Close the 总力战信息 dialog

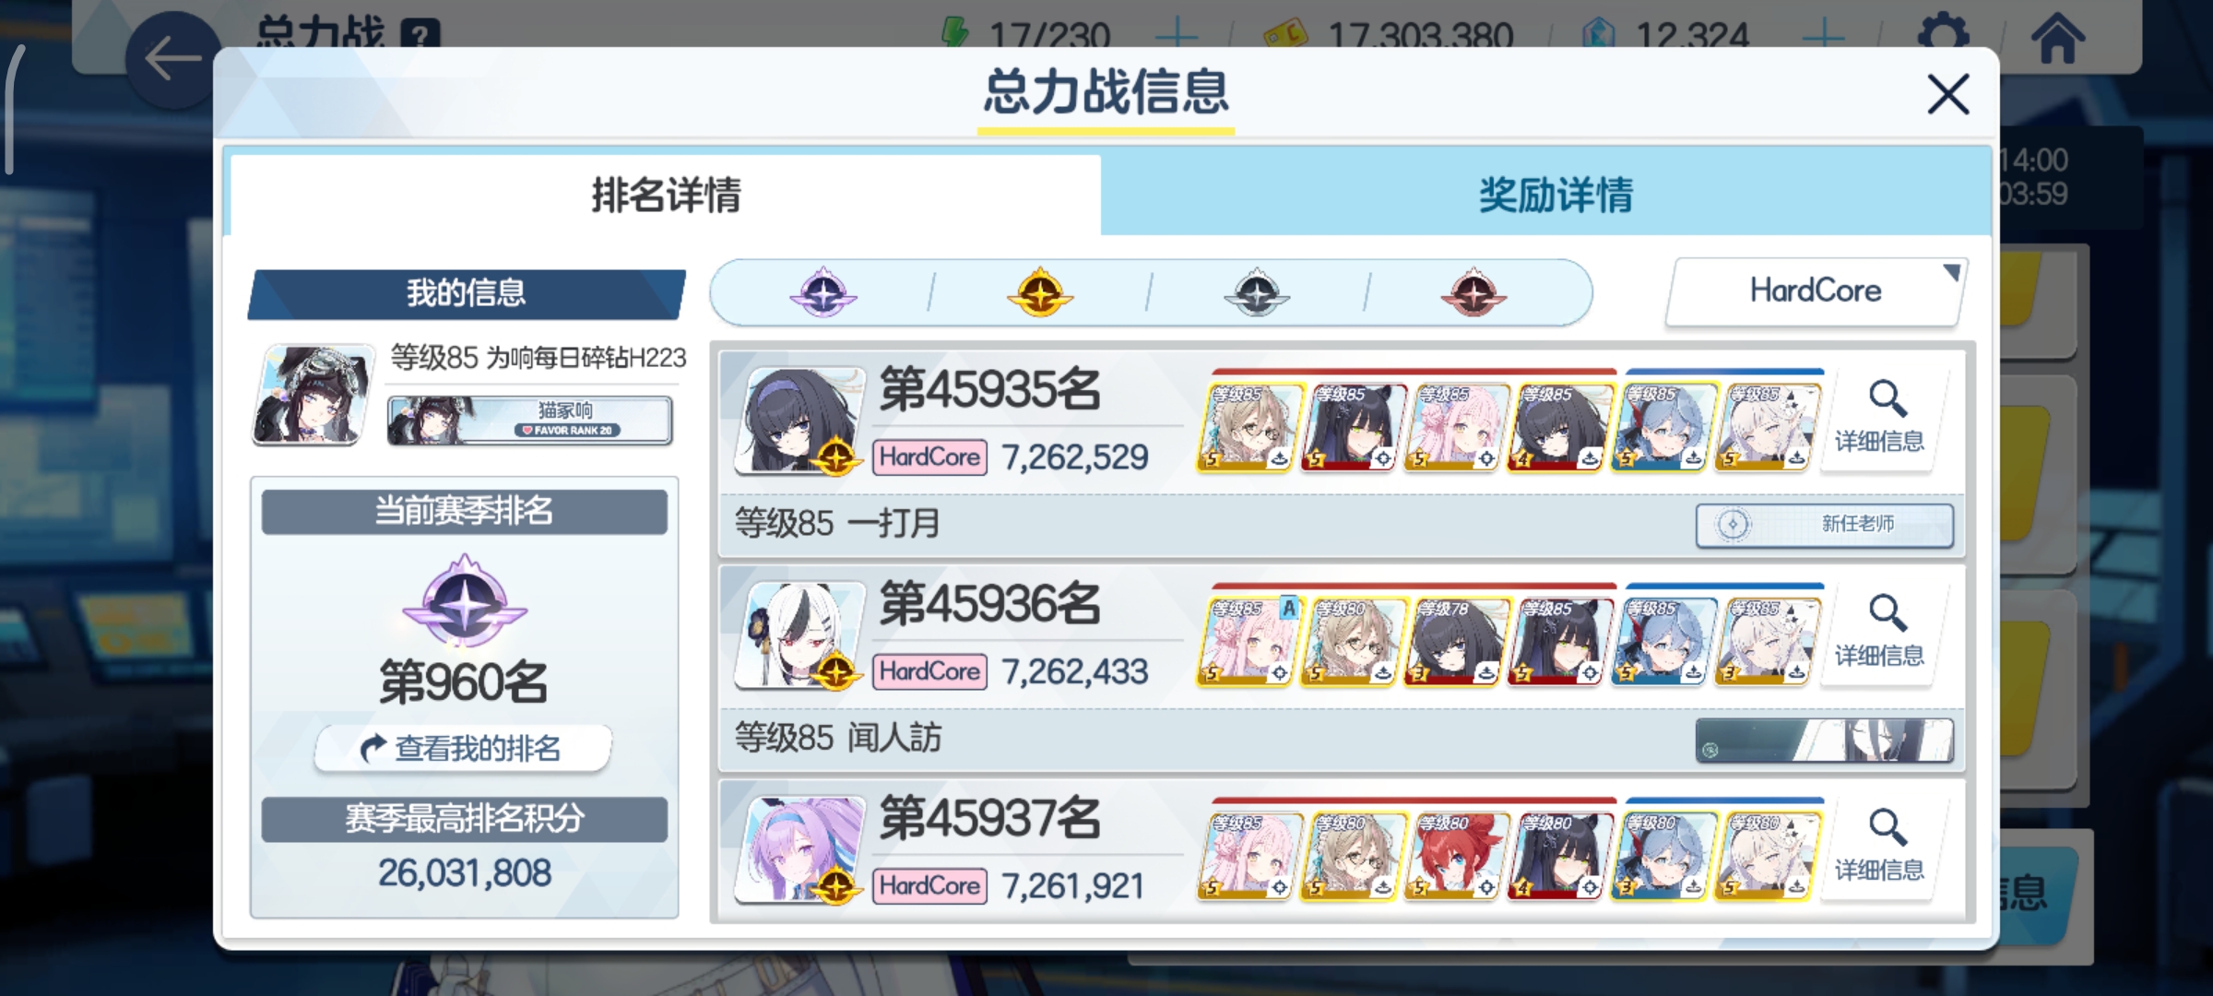(x=1947, y=94)
